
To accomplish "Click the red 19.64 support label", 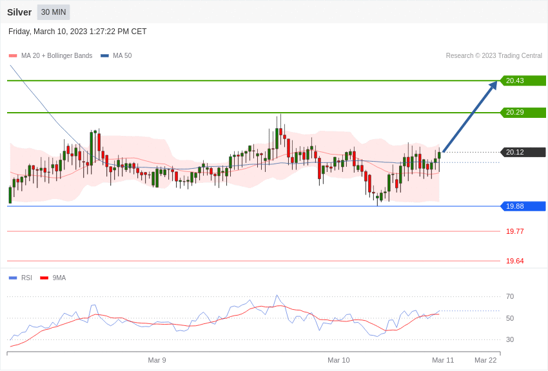I will click(515, 261).
